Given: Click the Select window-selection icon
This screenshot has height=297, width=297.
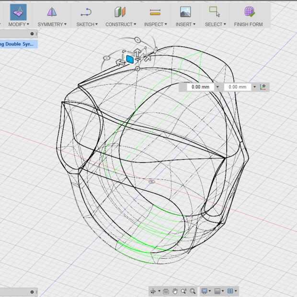Looking at the screenshot, I should pos(215,12).
